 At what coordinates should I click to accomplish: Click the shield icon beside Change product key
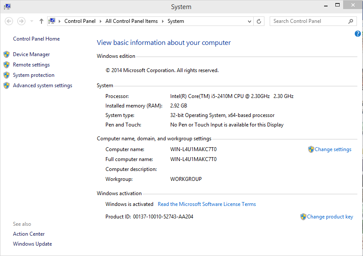click(303, 216)
